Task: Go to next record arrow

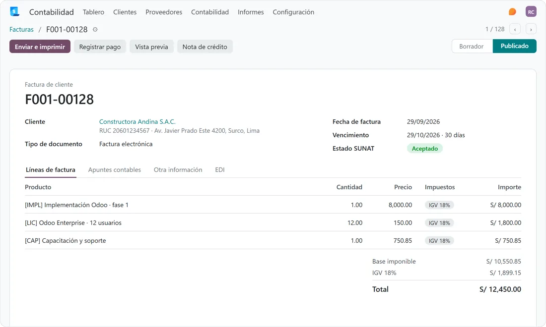Action: point(531,29)
